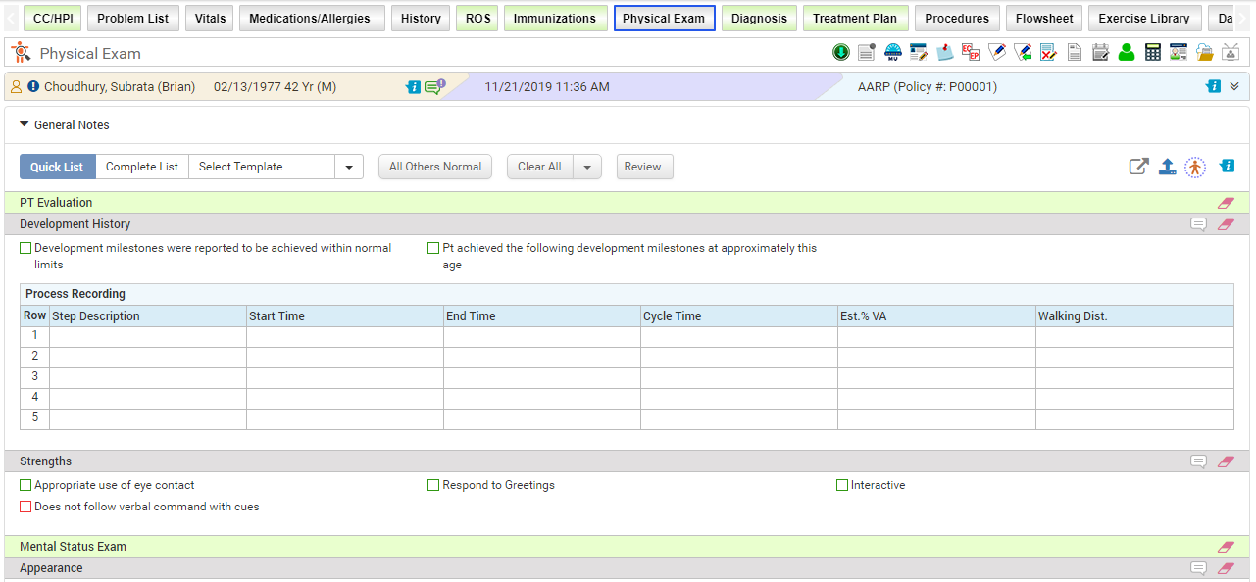Open the EC/EP codes icon

pyautogui.click(x=971, y=53)
